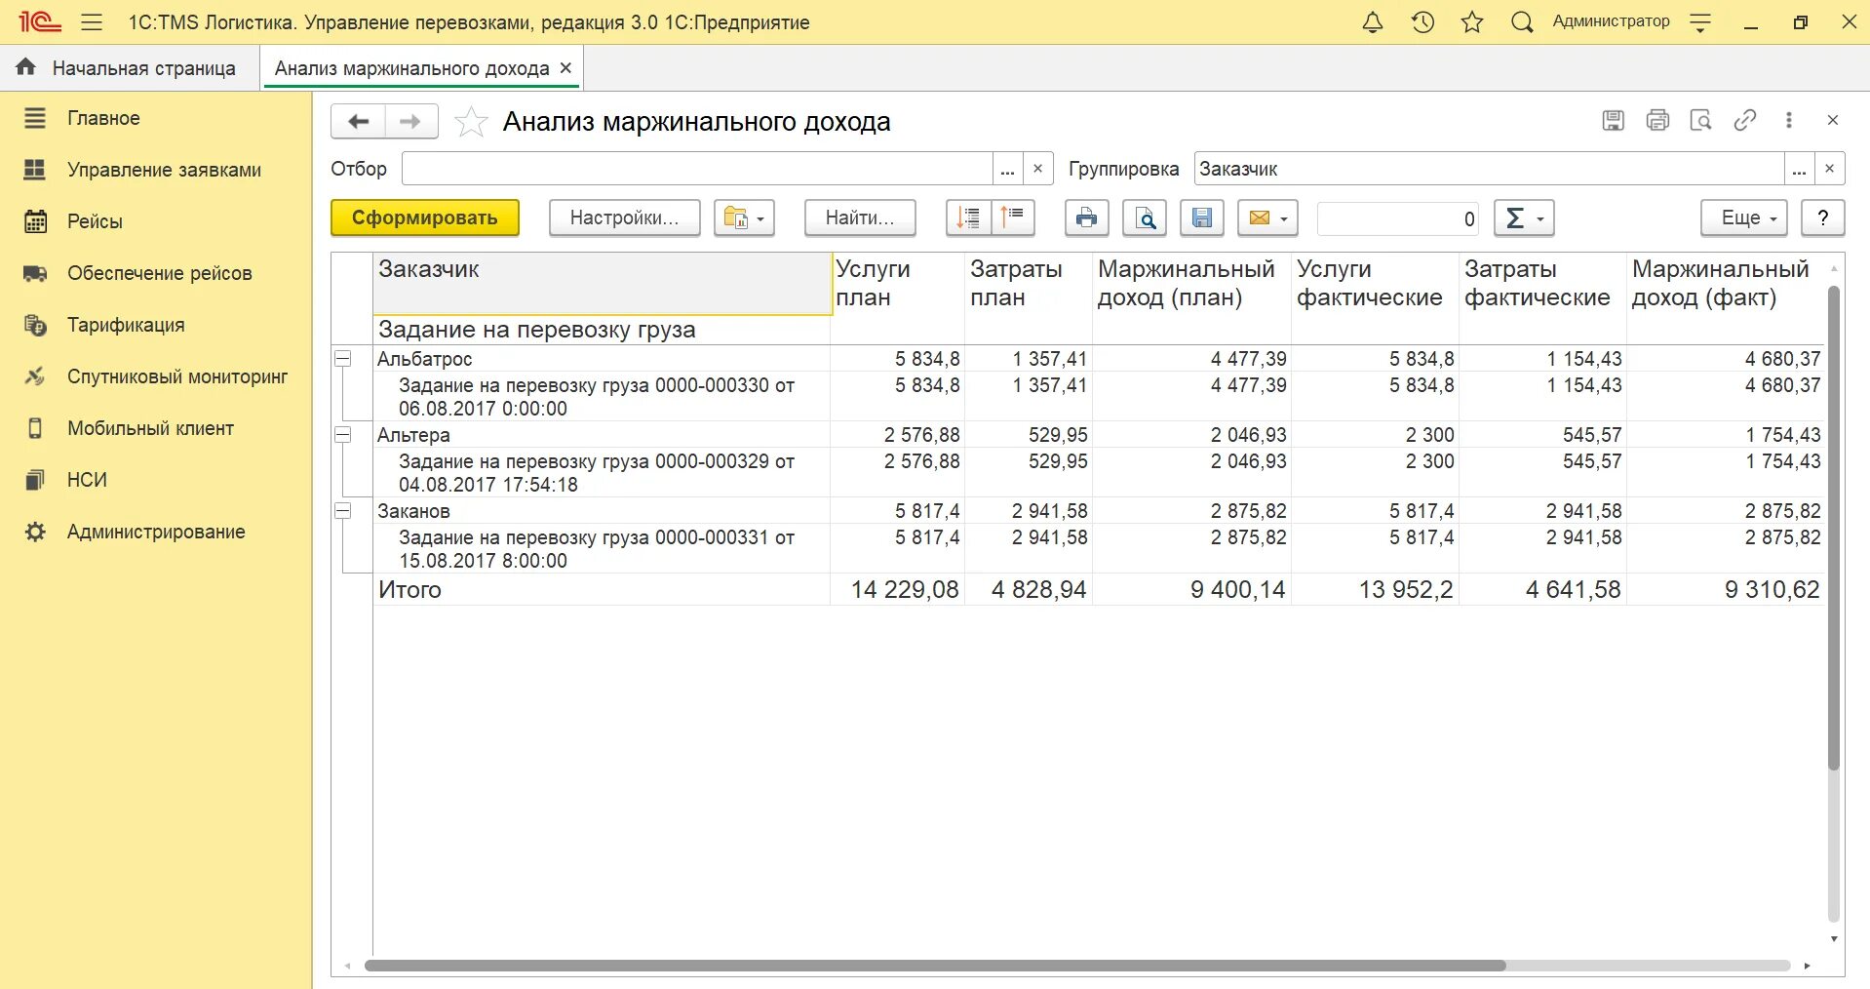Open the Еще dropdown menu

click(x=1744, y=218)
